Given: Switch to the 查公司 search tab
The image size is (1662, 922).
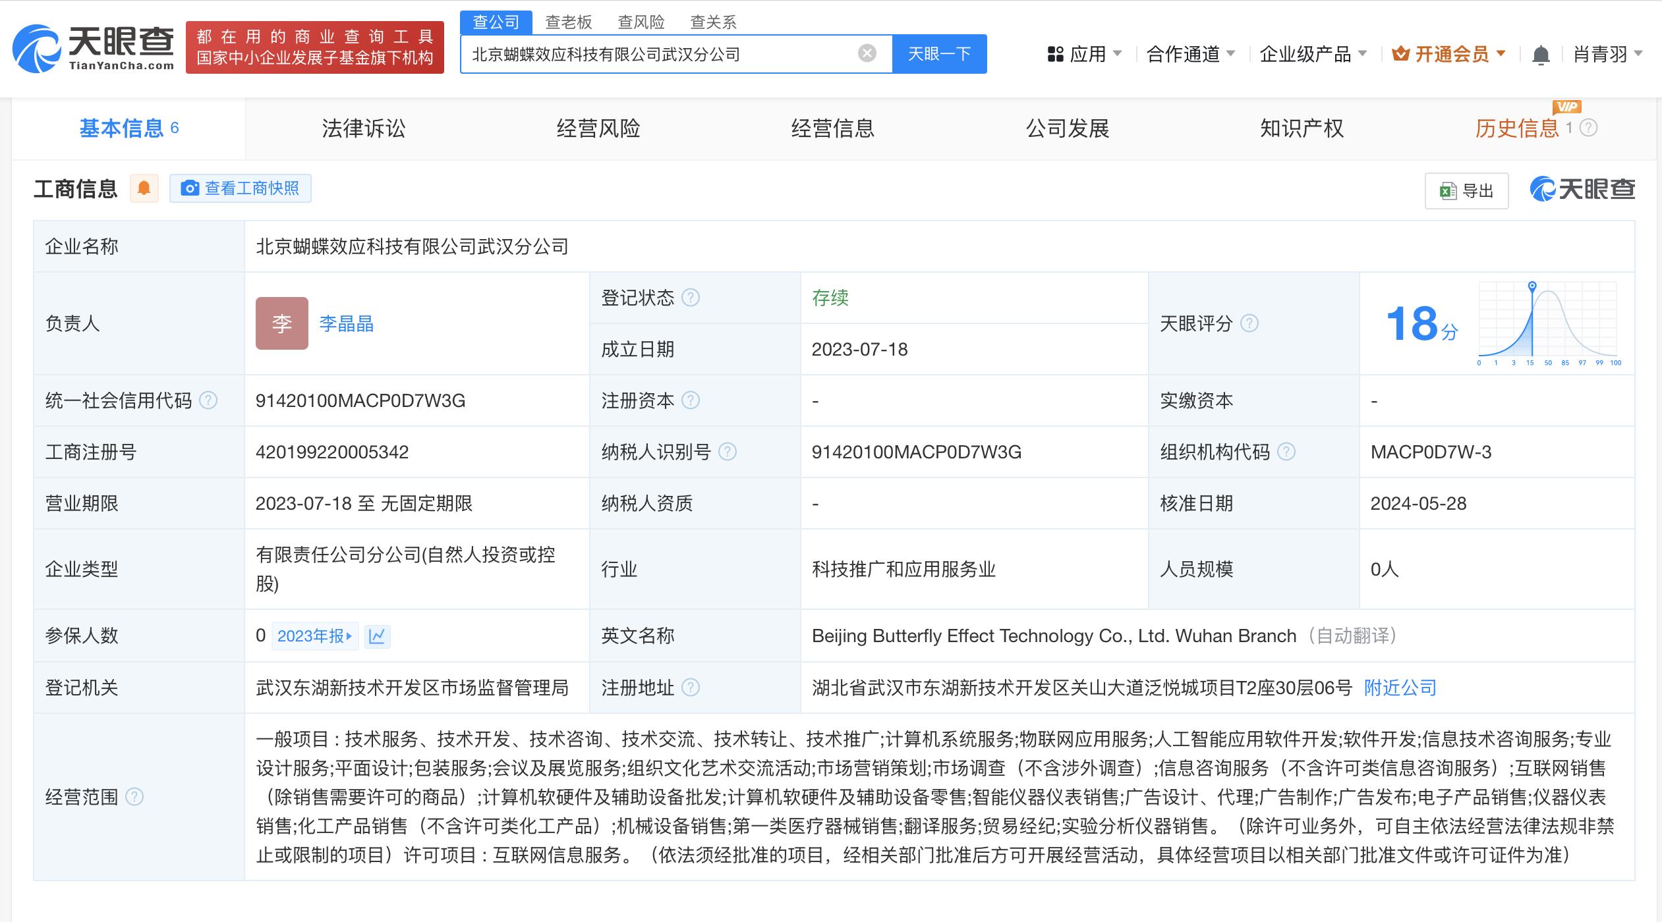Looking at the screenshot, I should tap(496, 22).
